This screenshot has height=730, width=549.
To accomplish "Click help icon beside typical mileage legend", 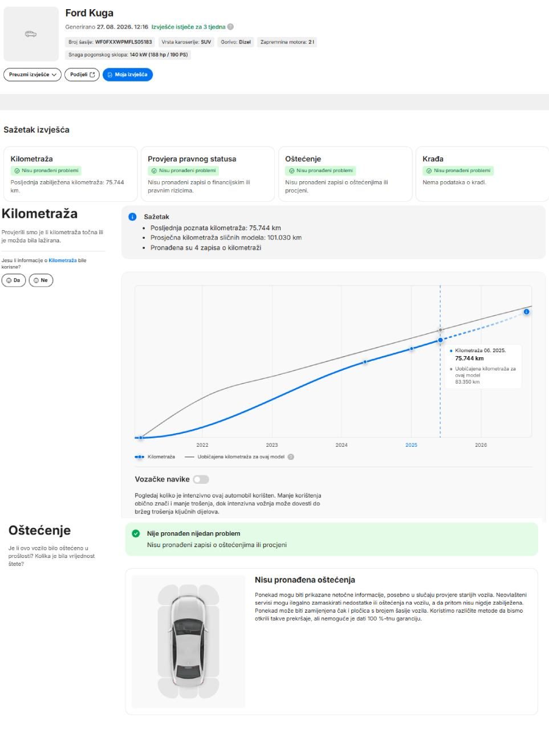I will click(291, 457).
